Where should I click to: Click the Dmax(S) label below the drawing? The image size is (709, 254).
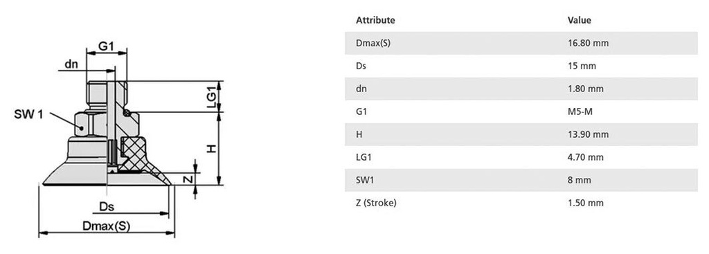tap(106, 226)
